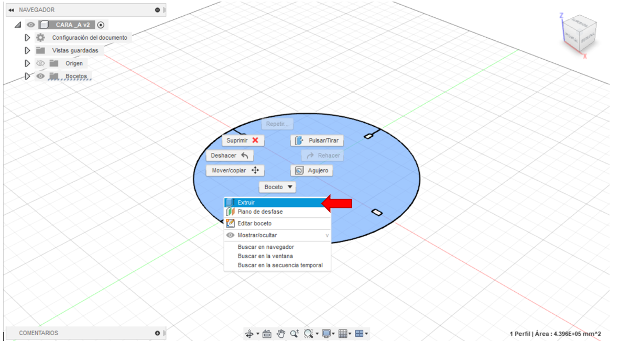Select Origen tree item
This screenshot has height=352, width=619.
tap(74, 63)
